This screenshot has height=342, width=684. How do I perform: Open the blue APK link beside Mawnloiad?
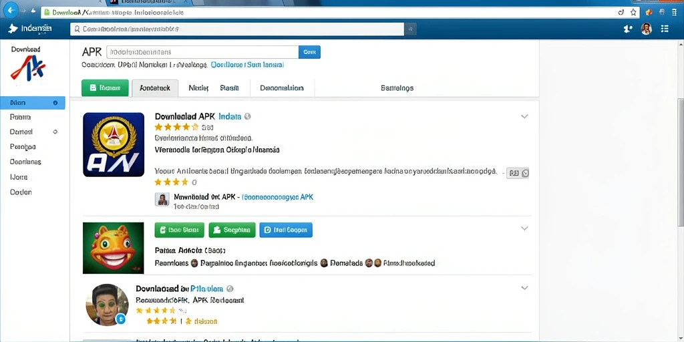277,197
